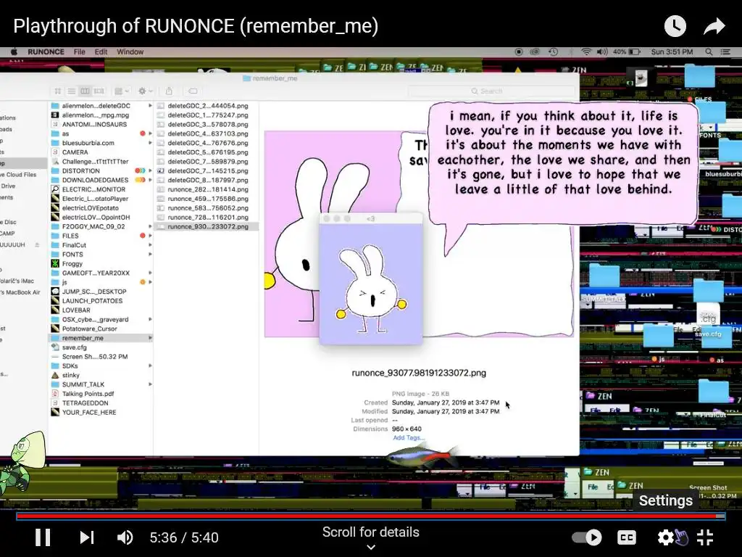Open the Finder arrange dropdown

tap(122, 91)
